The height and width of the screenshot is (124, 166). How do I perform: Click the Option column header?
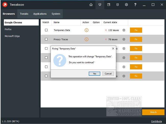tap(96, 22)
